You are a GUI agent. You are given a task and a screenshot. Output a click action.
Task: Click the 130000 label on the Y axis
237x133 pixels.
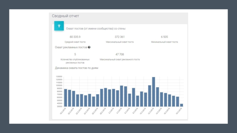(x=59, y=77)
